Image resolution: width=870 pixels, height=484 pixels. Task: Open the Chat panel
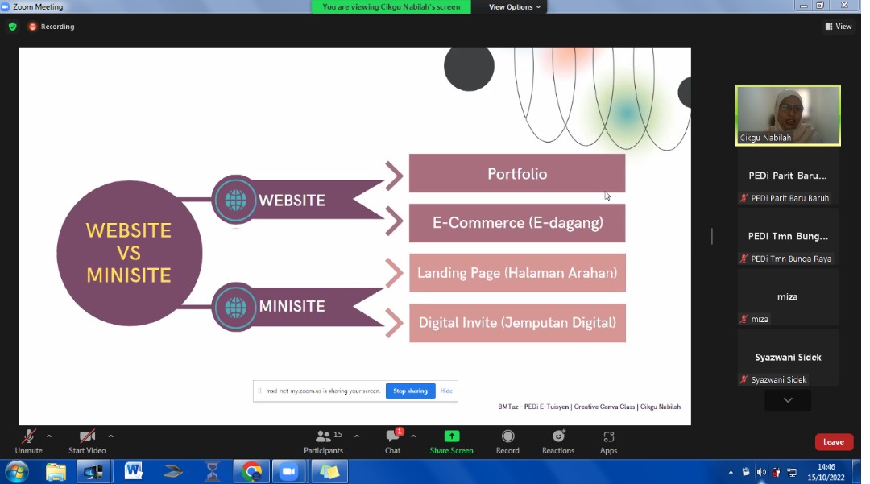point(392,441)
